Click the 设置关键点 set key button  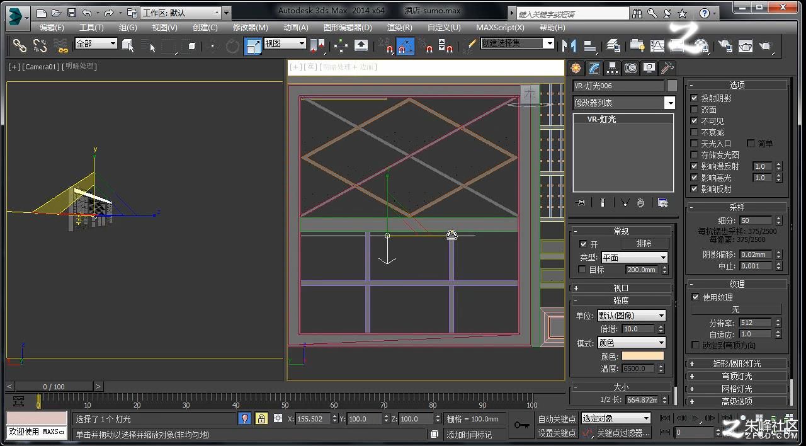pyautogui.click(x=557, y=433)
